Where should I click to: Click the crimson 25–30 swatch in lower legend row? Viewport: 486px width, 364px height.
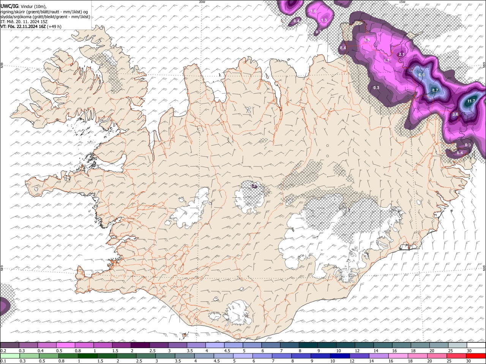(456, 356)
